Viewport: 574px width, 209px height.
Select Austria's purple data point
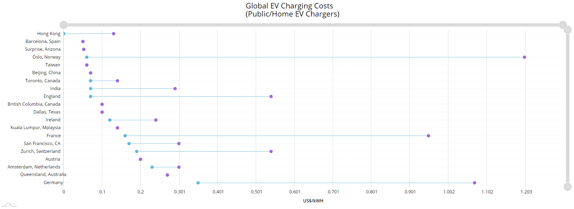click(x=141, y=159)
